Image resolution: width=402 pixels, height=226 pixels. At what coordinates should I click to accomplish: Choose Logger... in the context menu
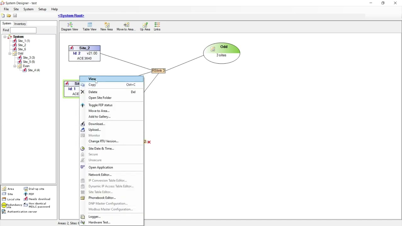pyautogui.click(x=111, y=217)
